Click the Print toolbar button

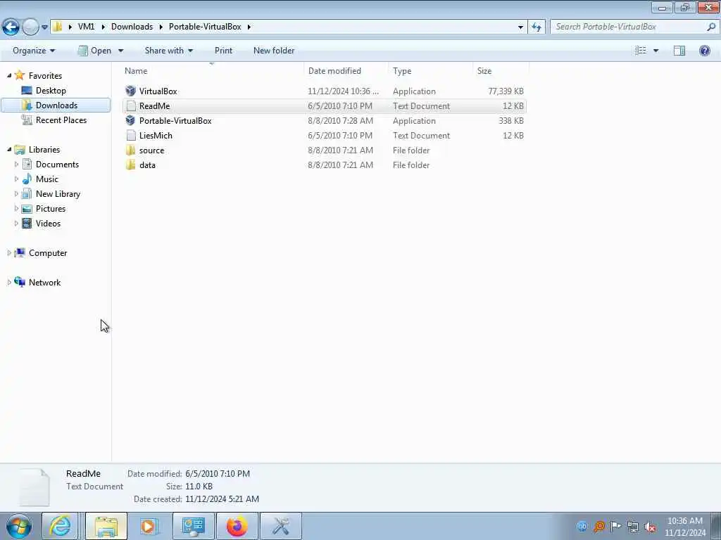tap(223, 51)
